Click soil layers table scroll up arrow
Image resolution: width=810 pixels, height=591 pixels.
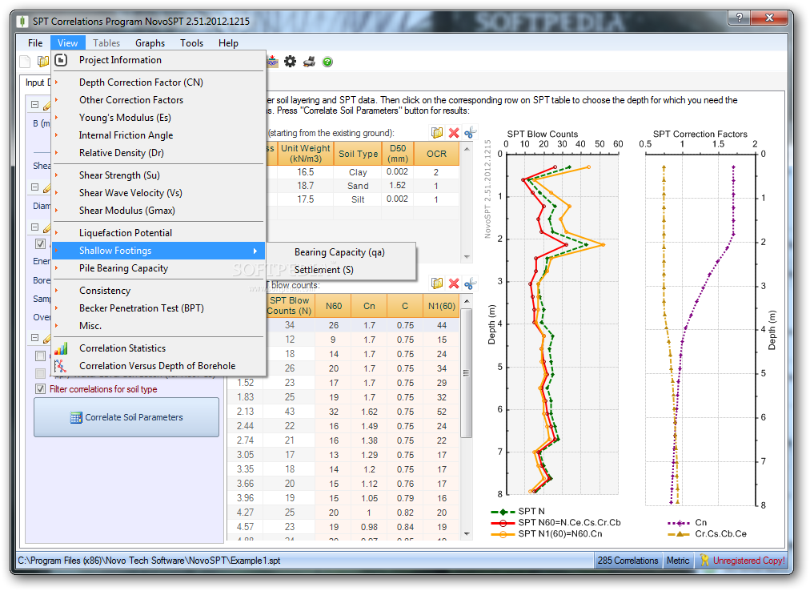point(467,148)
